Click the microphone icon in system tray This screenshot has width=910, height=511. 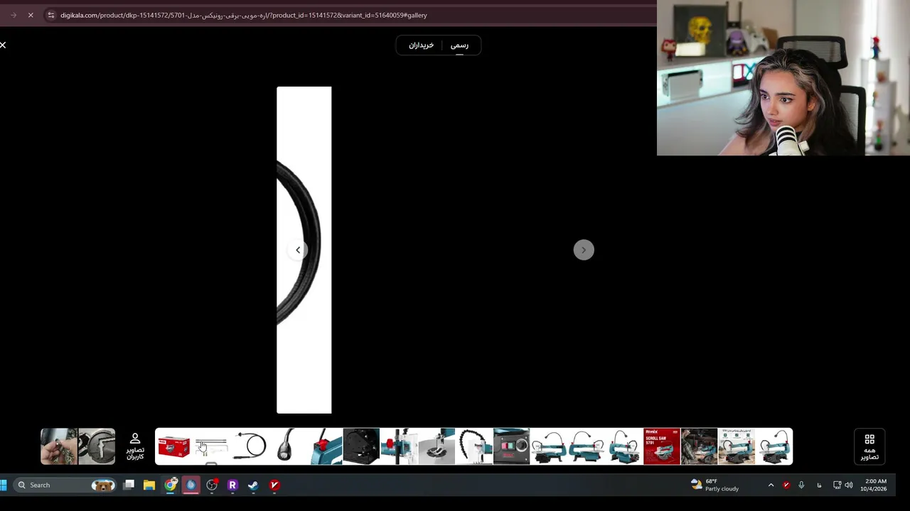pos(801,485)
